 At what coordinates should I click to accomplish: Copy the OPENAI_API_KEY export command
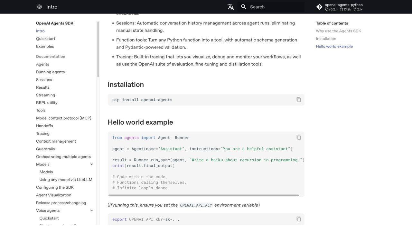tap(298, 219)
